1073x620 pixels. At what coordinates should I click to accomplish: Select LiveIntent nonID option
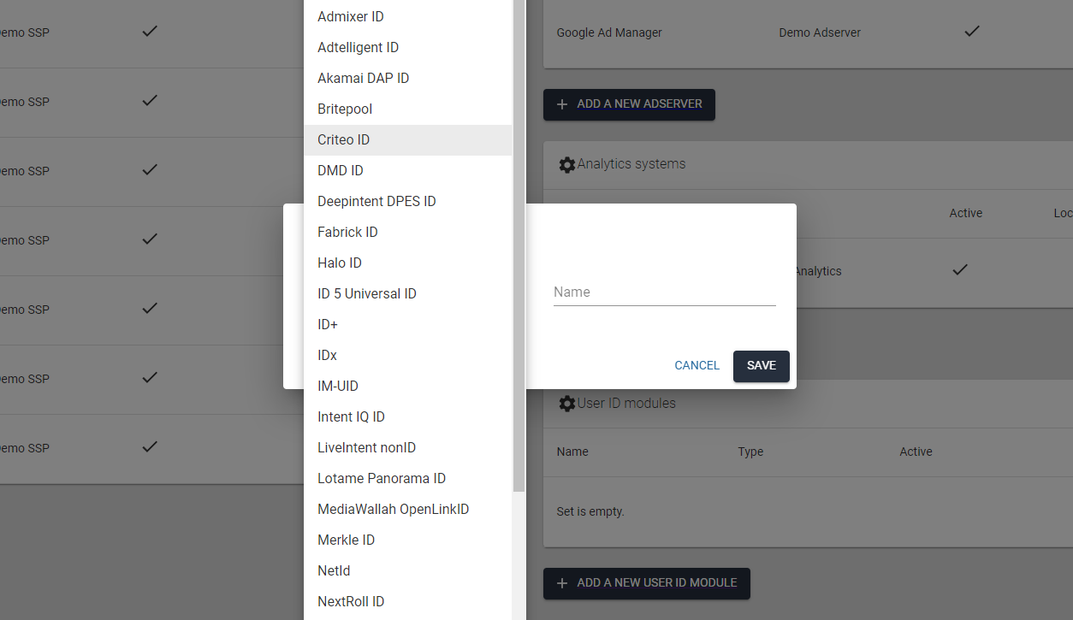[x=408, y=448]
